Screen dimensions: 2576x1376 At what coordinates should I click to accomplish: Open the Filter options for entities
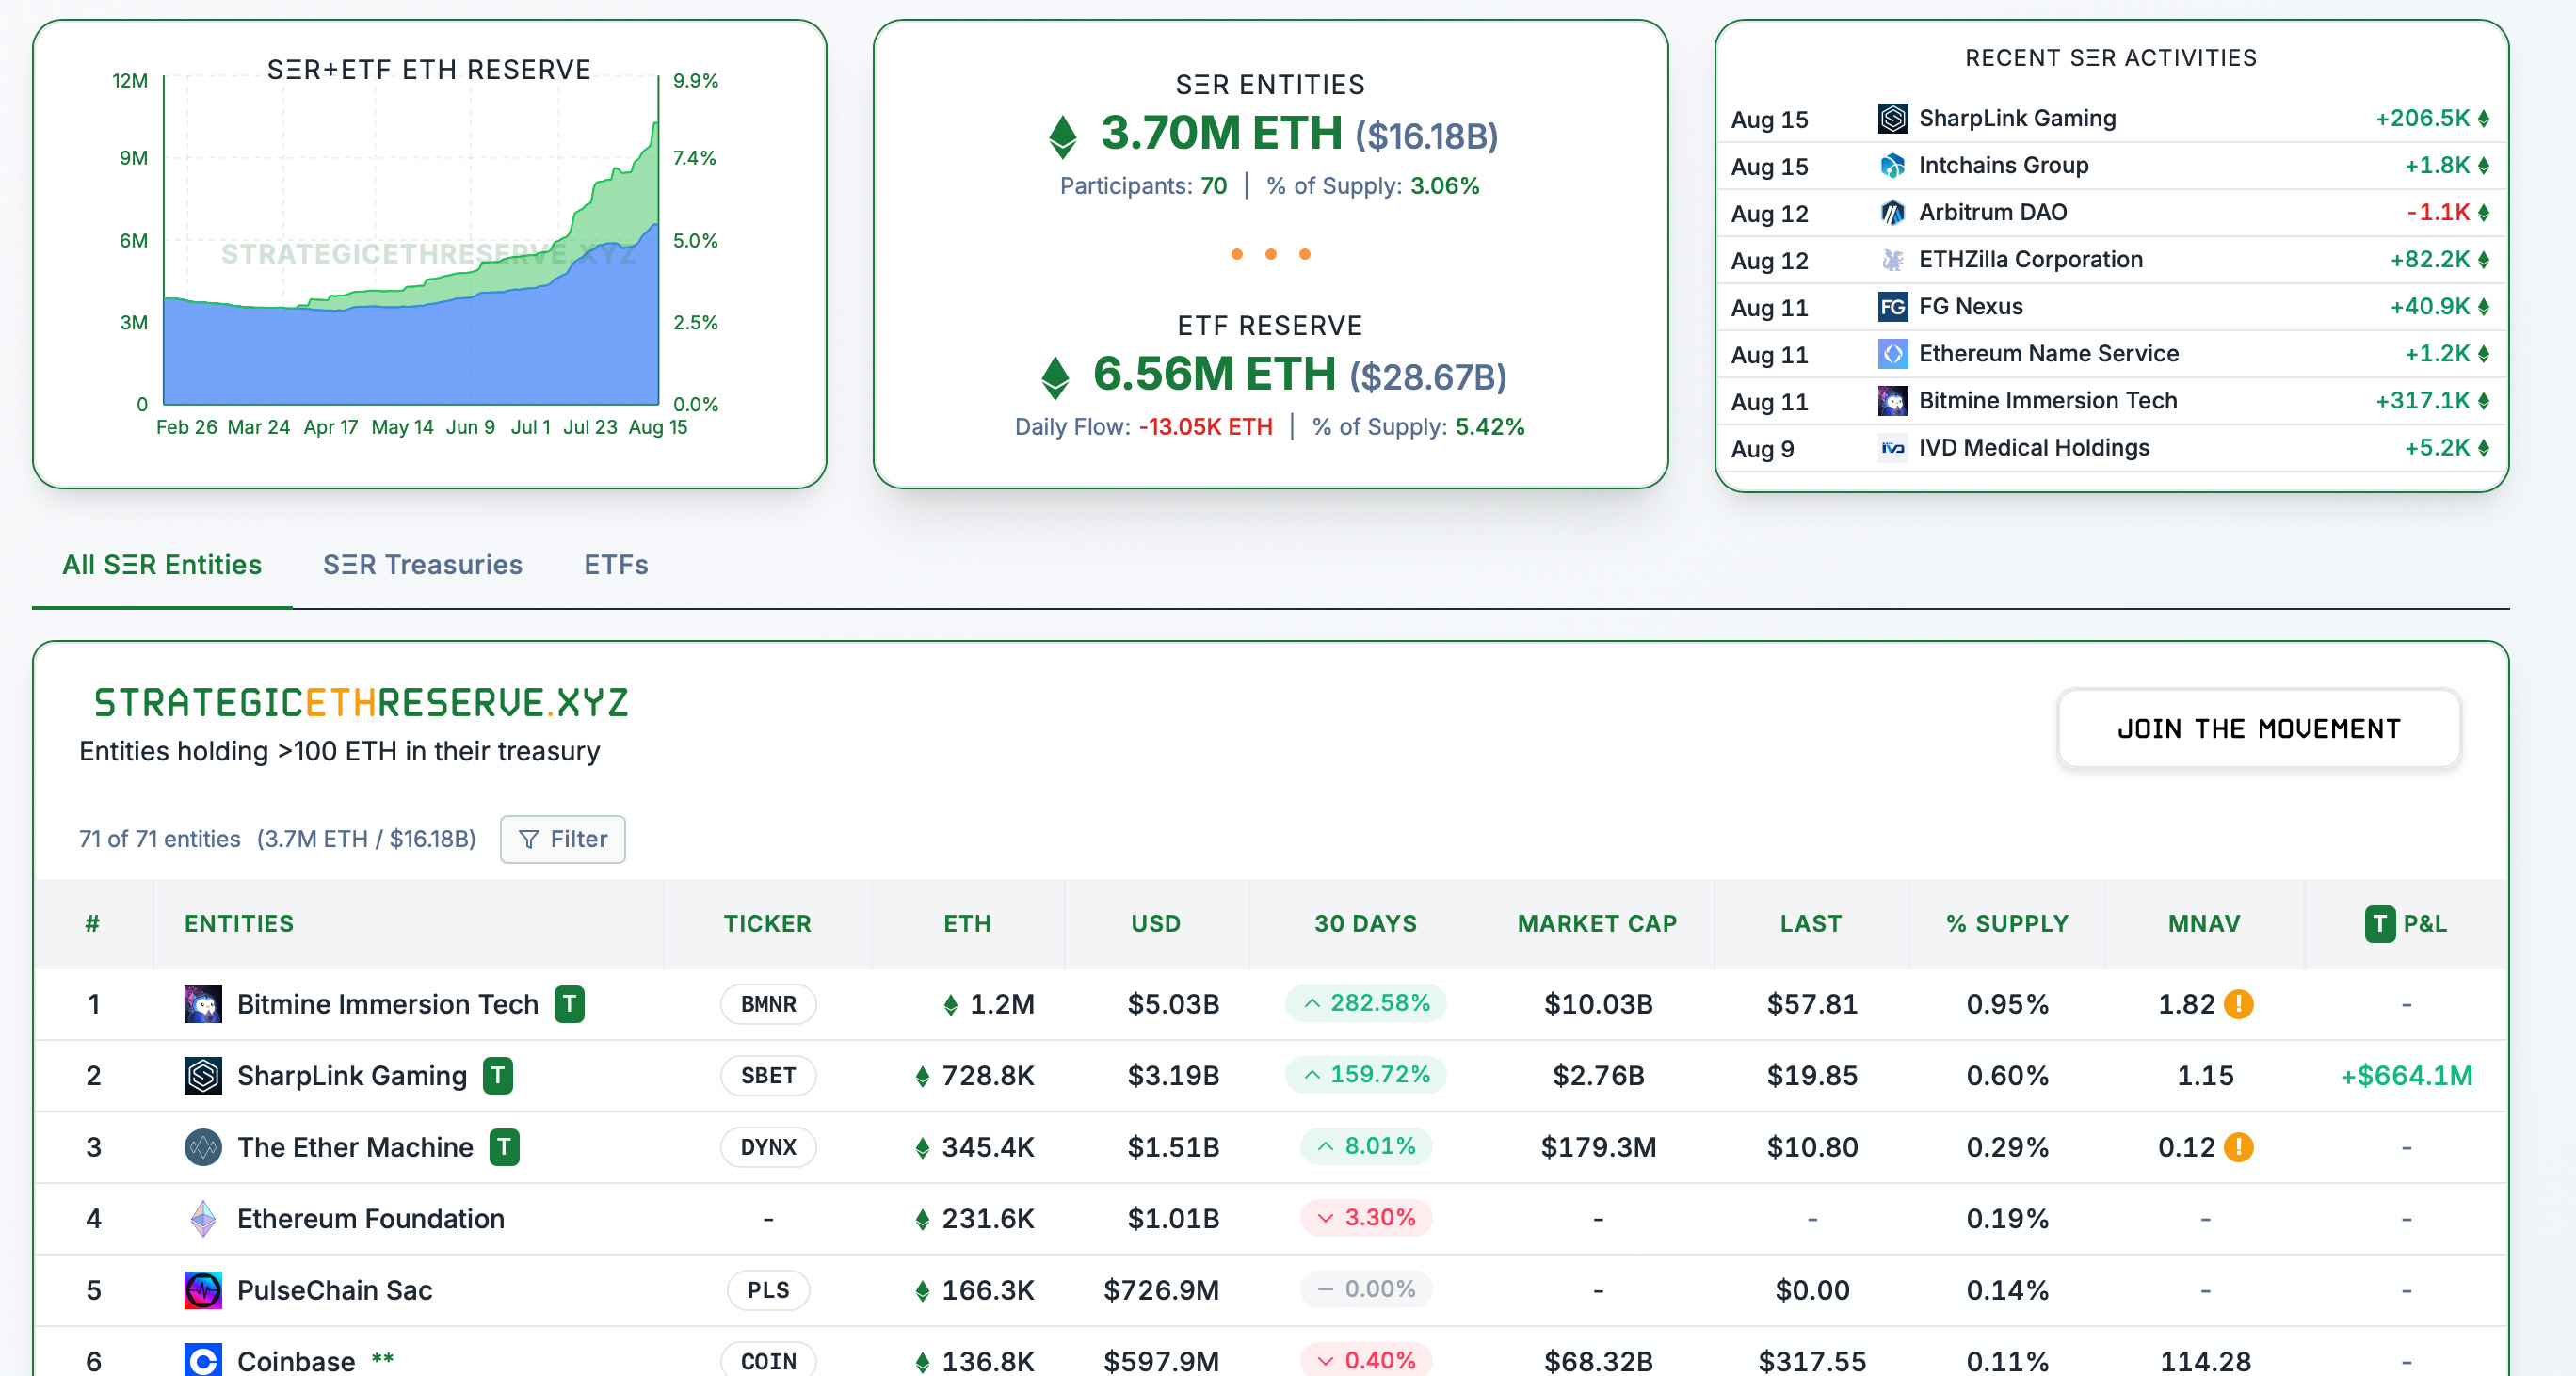(x=563, y=839)
